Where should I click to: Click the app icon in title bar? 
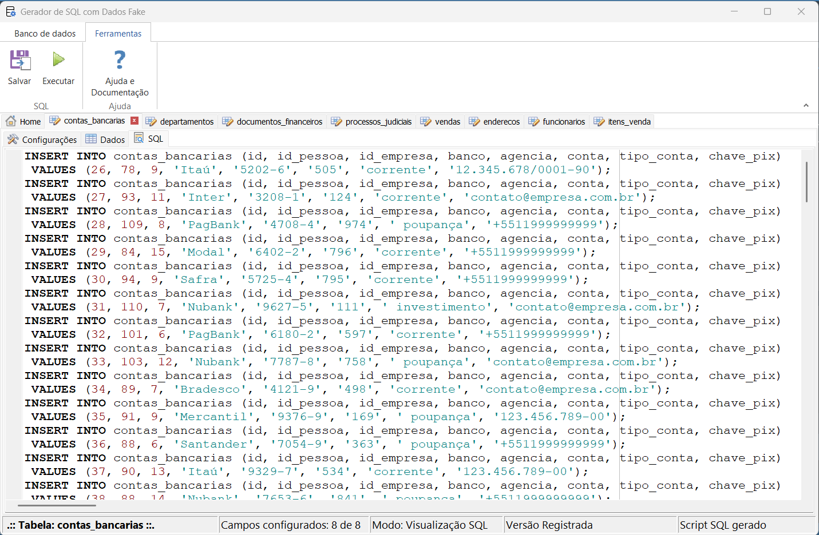[x=10, y=11]
